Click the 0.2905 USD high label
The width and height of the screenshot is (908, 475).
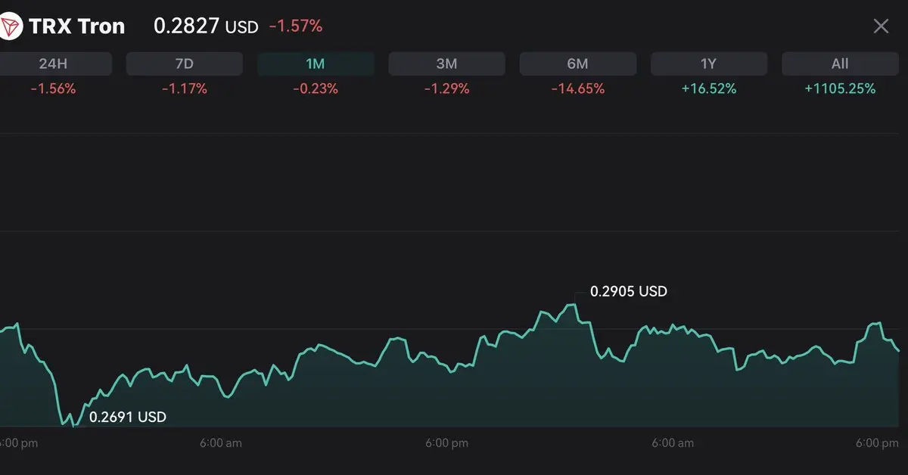(x=628, y=291)
